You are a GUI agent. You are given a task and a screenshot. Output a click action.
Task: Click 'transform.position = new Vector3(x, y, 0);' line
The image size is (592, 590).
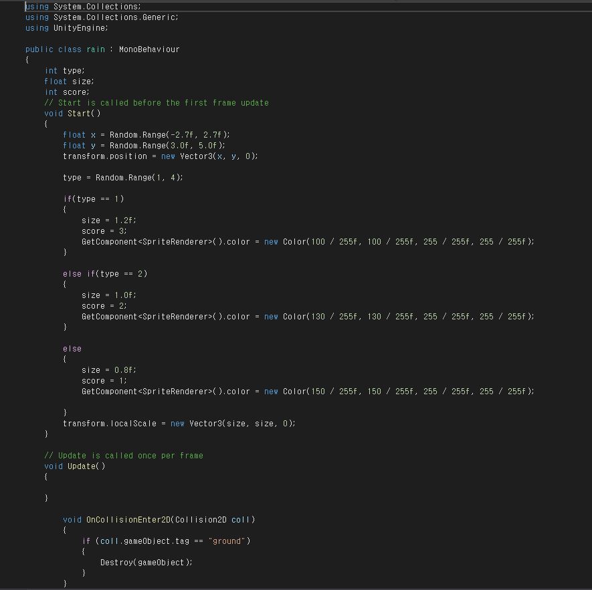[x=161, y=156]
